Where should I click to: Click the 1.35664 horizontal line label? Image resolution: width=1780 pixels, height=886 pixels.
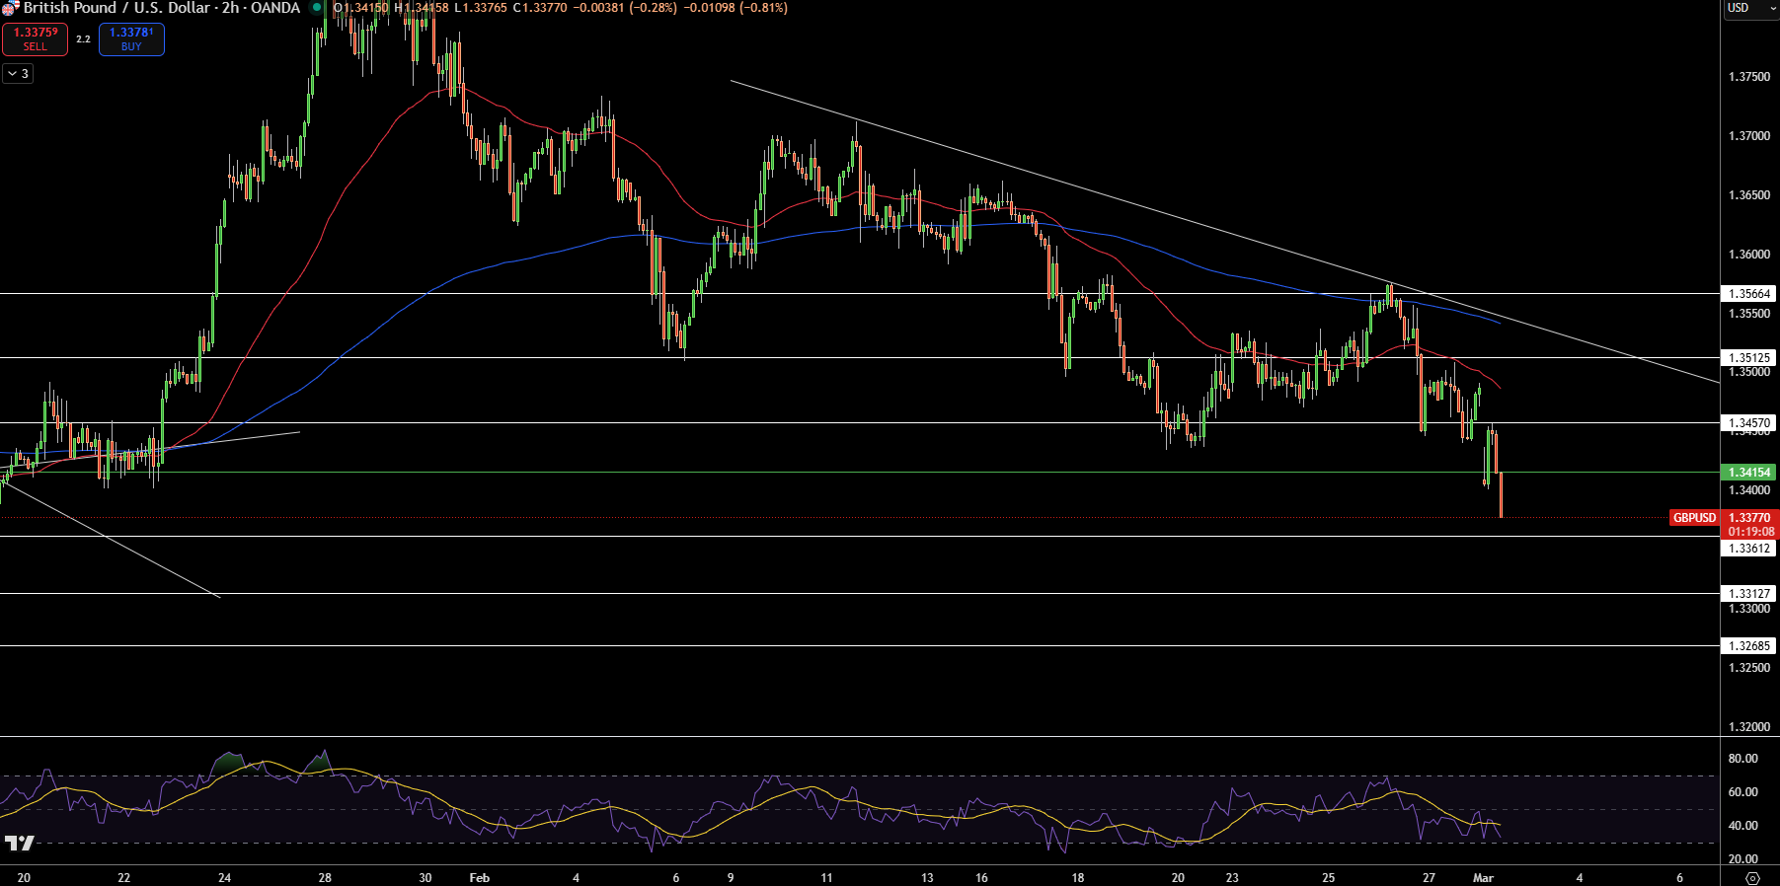1749,294
